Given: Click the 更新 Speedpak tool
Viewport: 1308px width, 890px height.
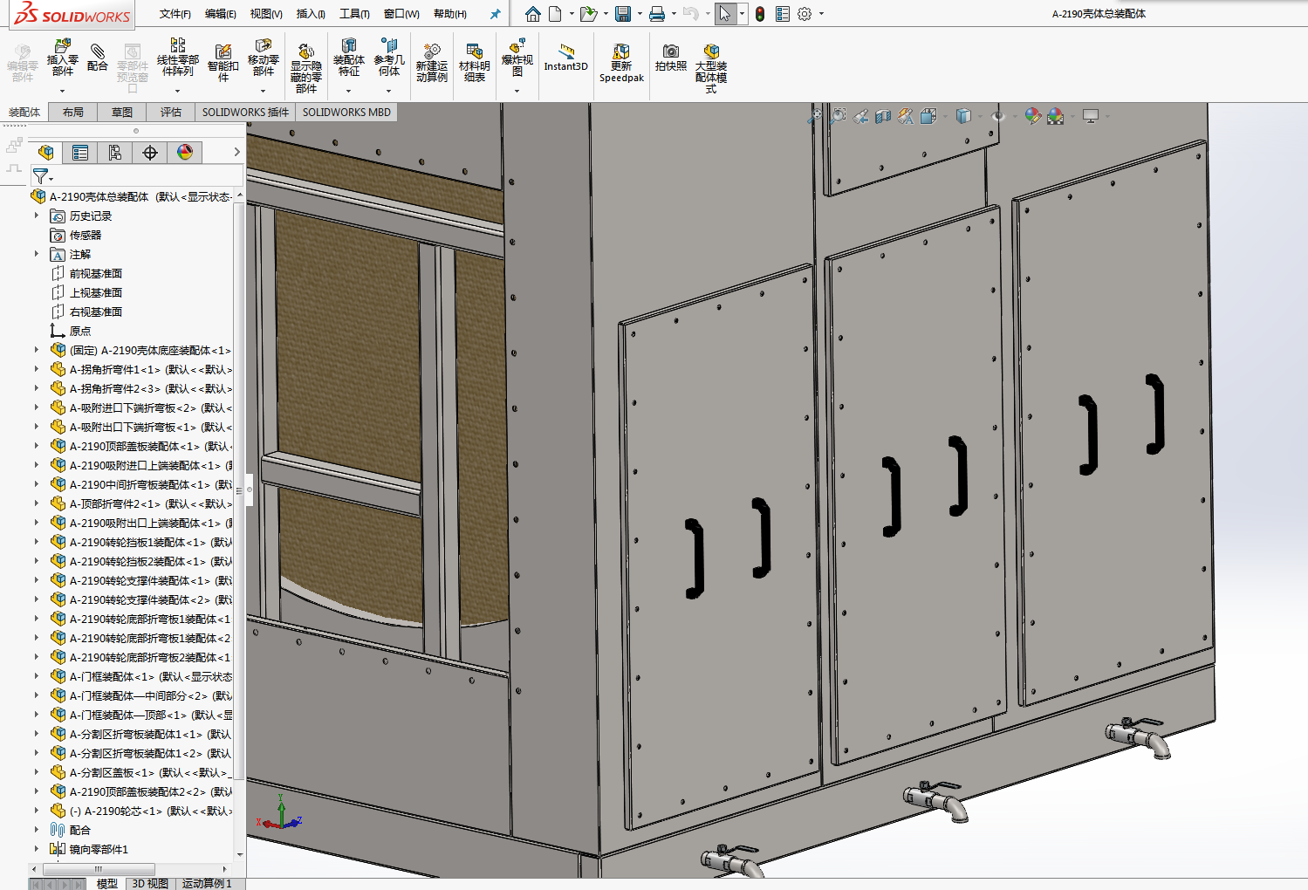Looking at the screenshot, I should point(621,63).
